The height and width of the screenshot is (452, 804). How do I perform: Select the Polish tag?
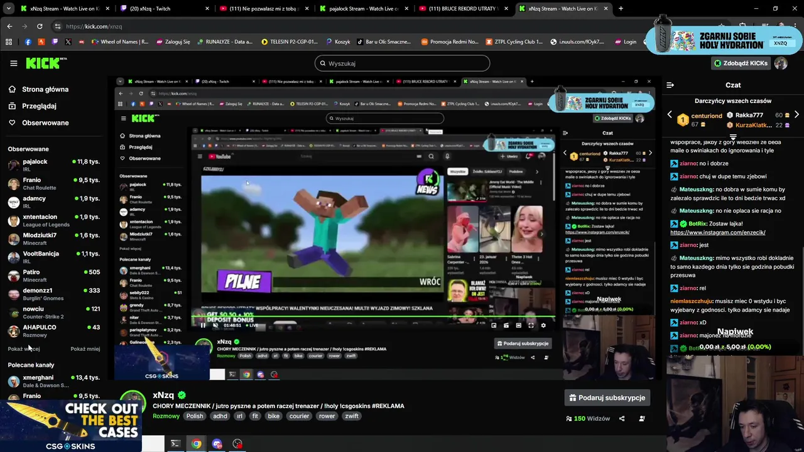195,416
